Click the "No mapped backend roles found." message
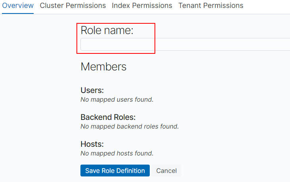Viewport: 290px width, 182px height. pyautogui.click(x=130, y=127)
